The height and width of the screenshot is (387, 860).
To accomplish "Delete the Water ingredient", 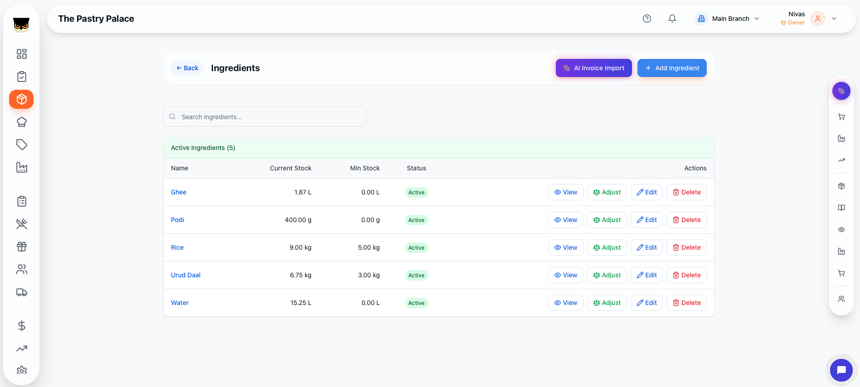I will click(x=686, y=303).
